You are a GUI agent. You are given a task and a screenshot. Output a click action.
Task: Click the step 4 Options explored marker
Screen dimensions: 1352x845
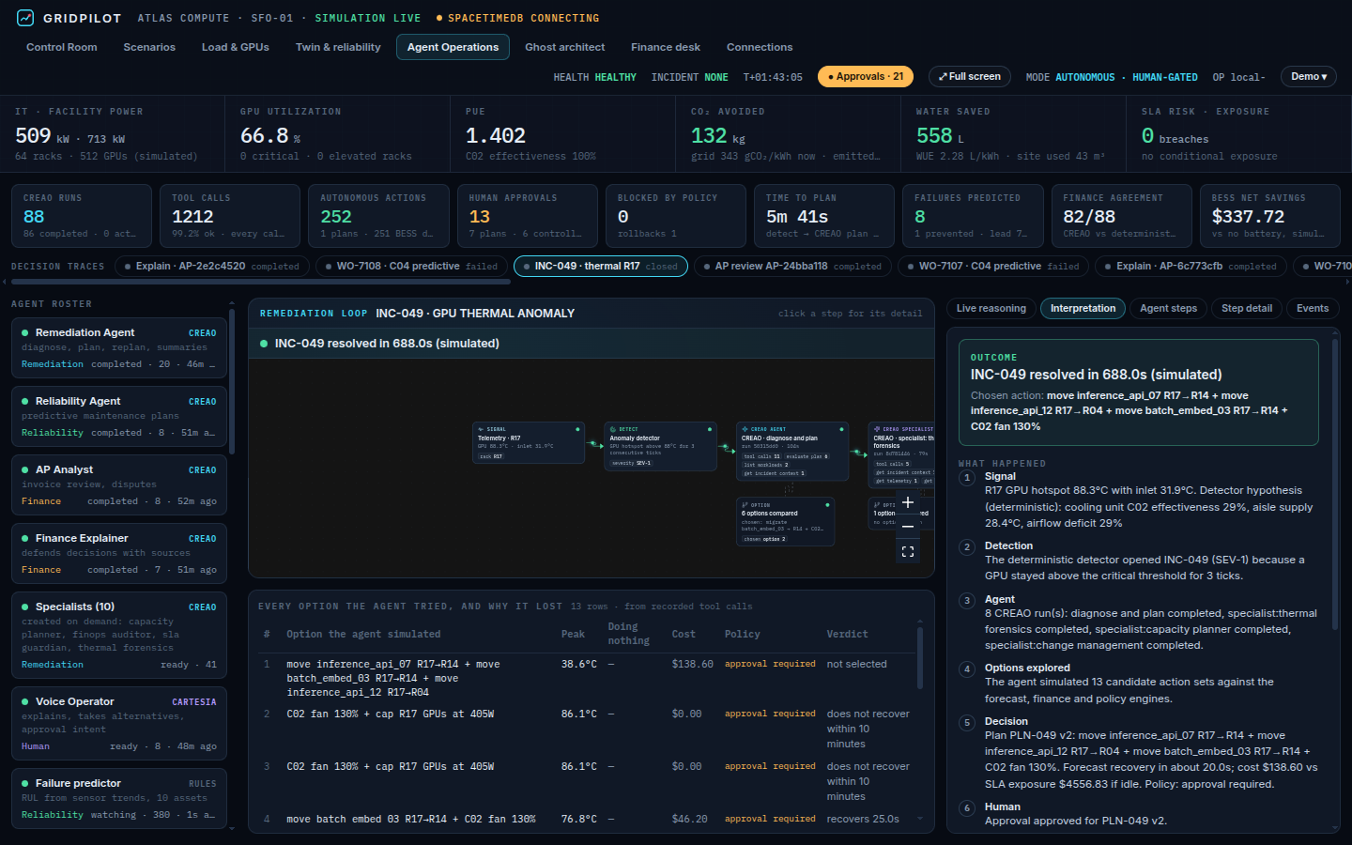point(967,669)
